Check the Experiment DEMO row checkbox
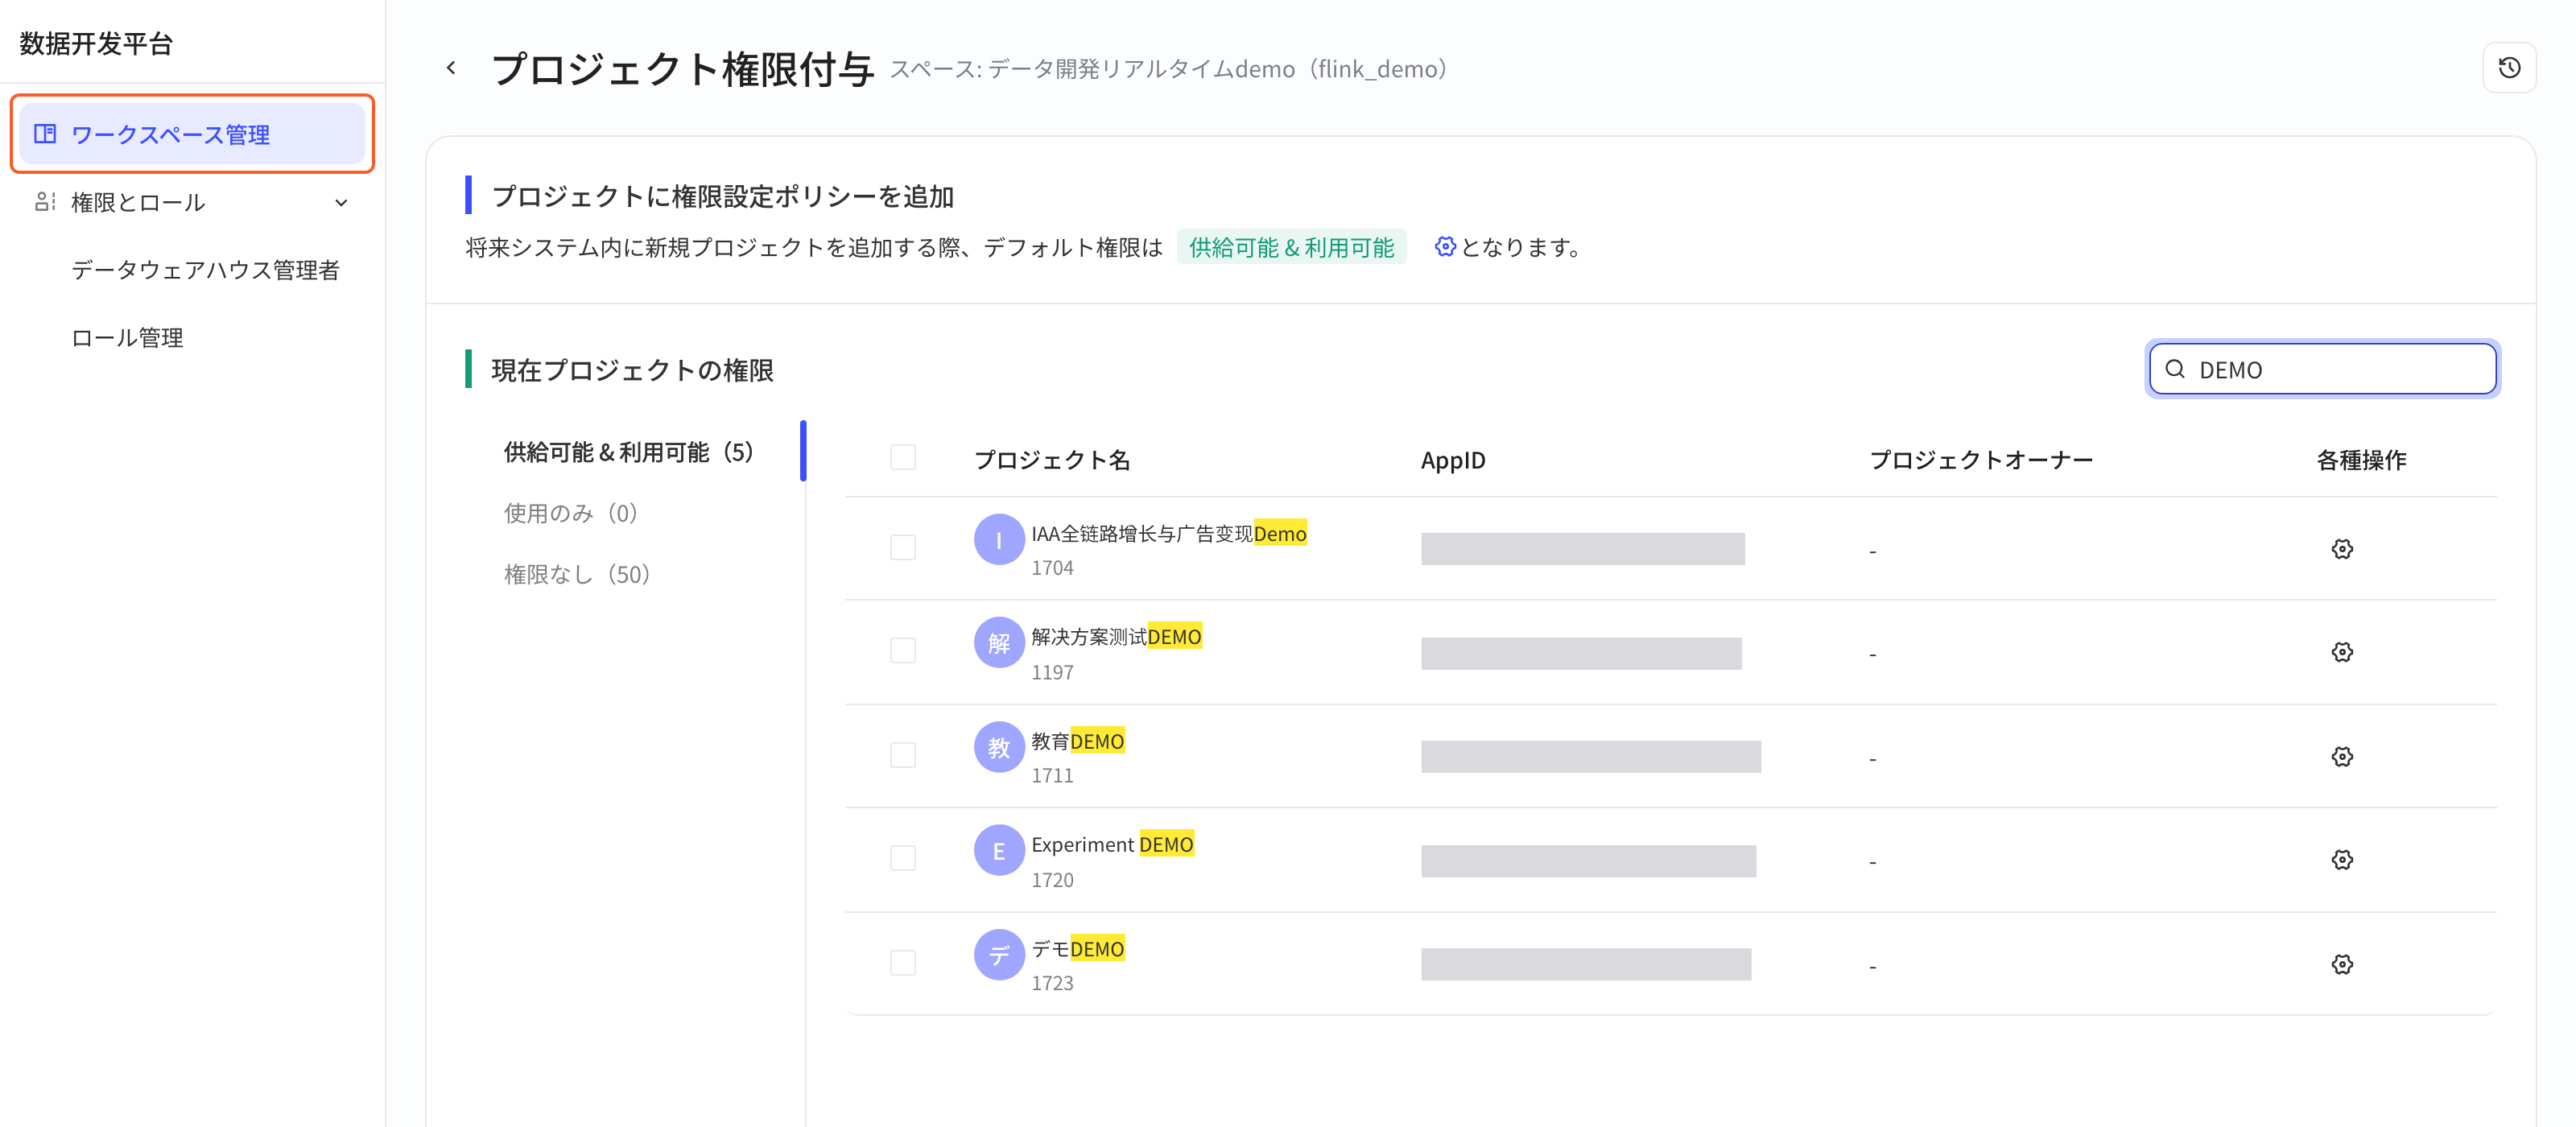Screen dimensions: 2576x1127 coord(903,859)
